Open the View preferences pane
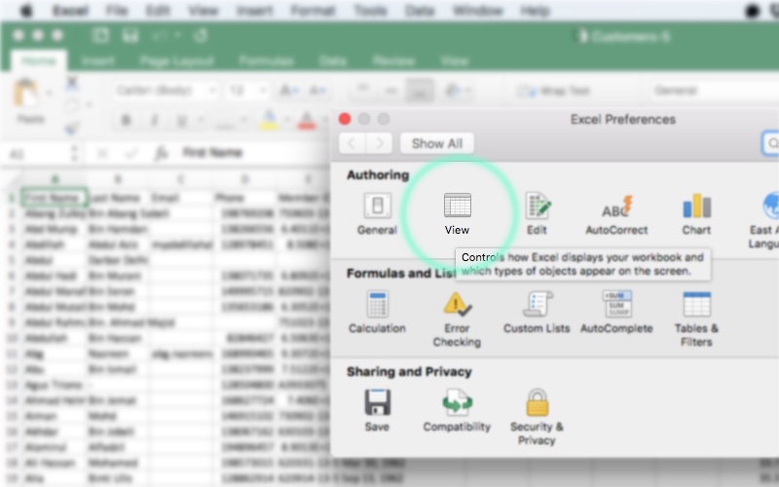Screen dimensions: 779x487 pyautogui.click(x=457, y=213)
